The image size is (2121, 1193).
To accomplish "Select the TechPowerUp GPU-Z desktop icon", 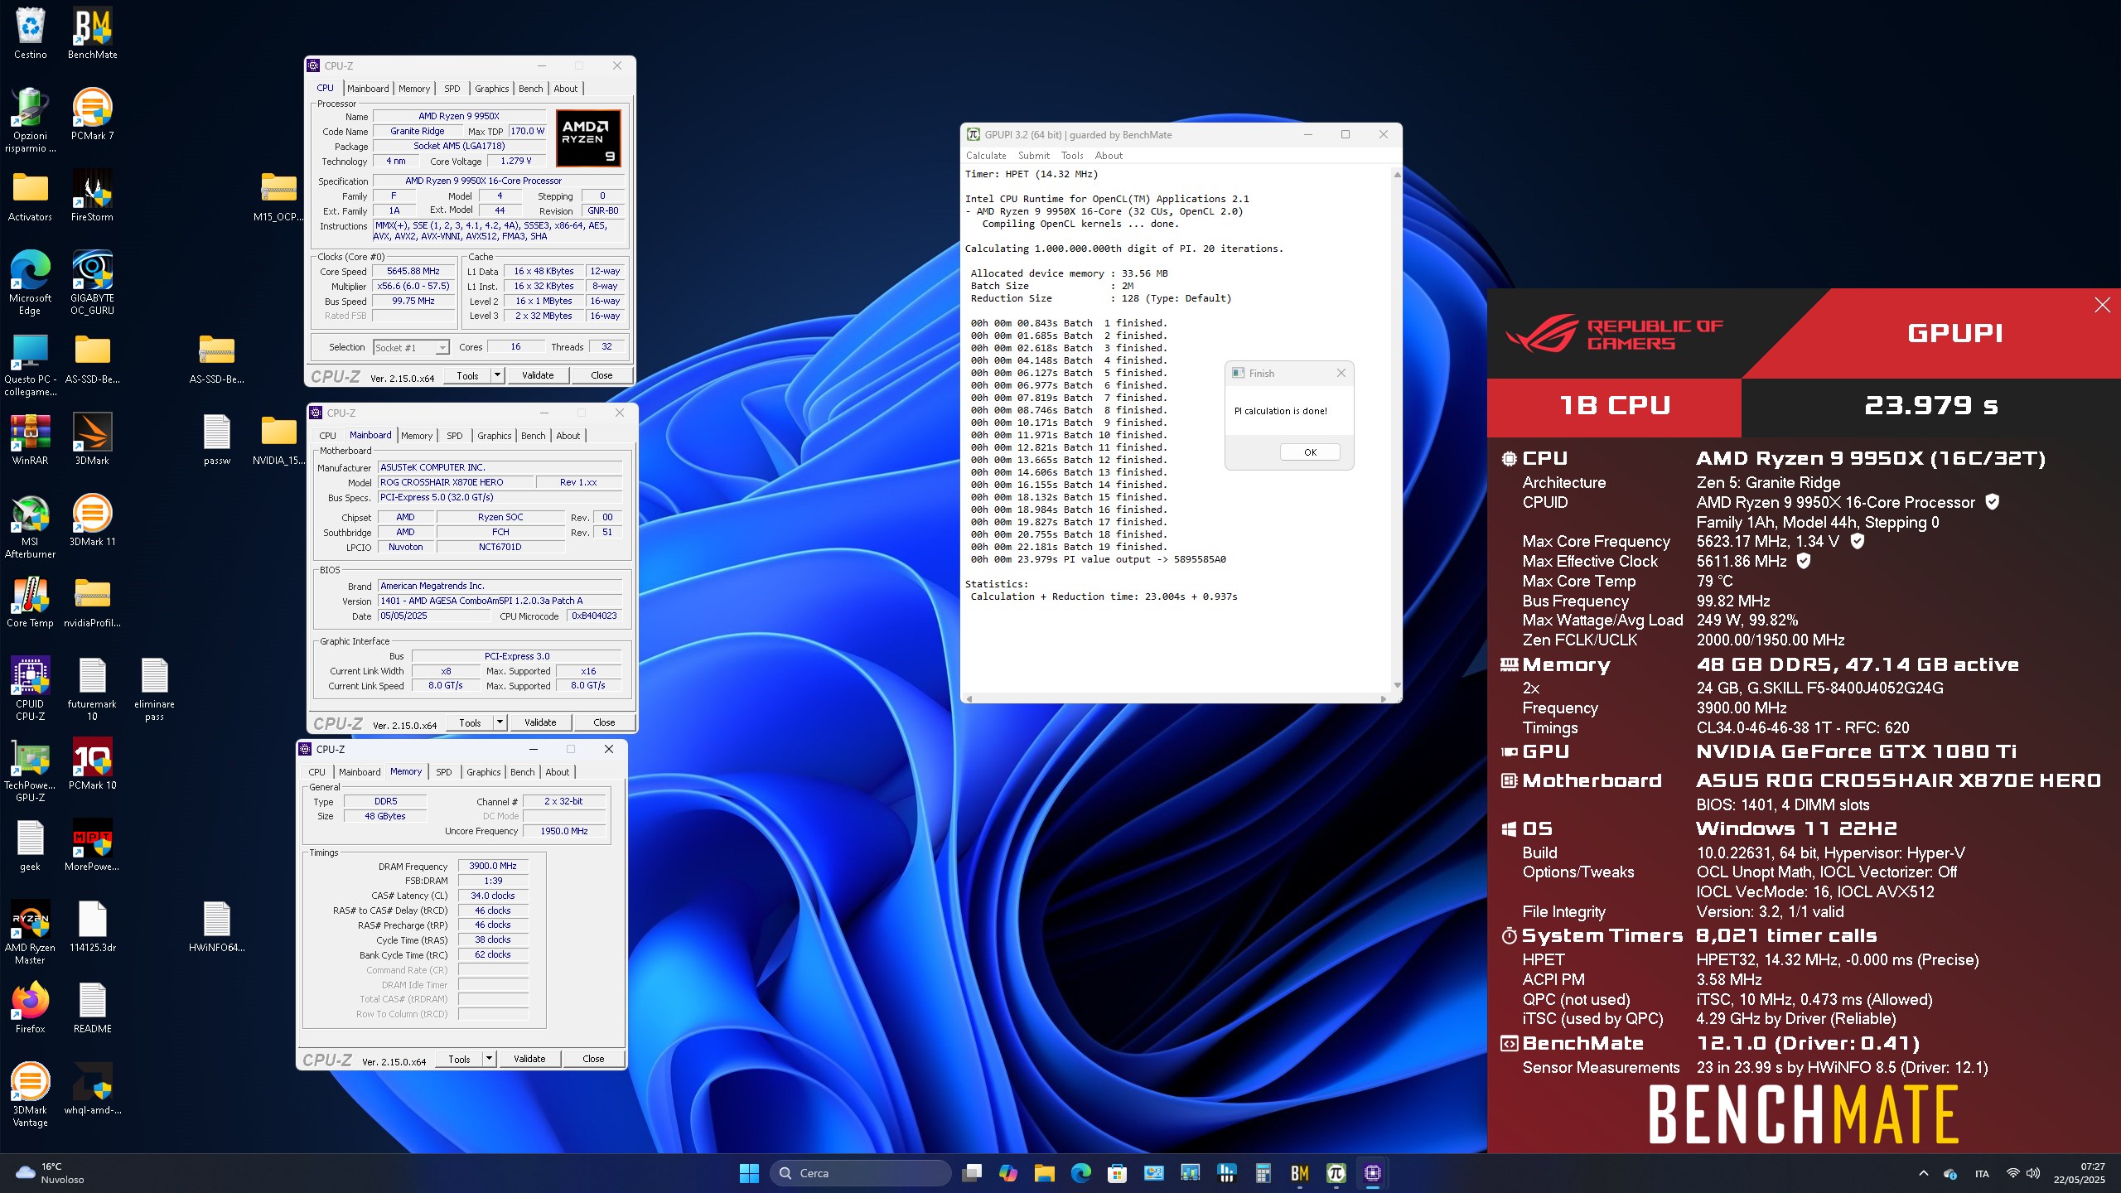I will point(30,770).
